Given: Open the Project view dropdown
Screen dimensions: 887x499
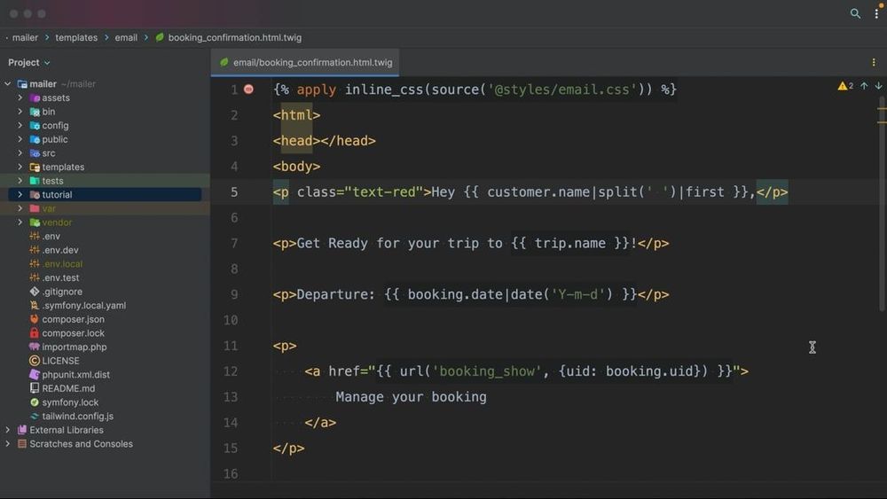Looking at the screenshot, I should [x=29, y=62].
